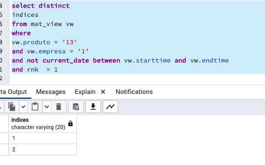Download results with the download icon

point(93,107)
